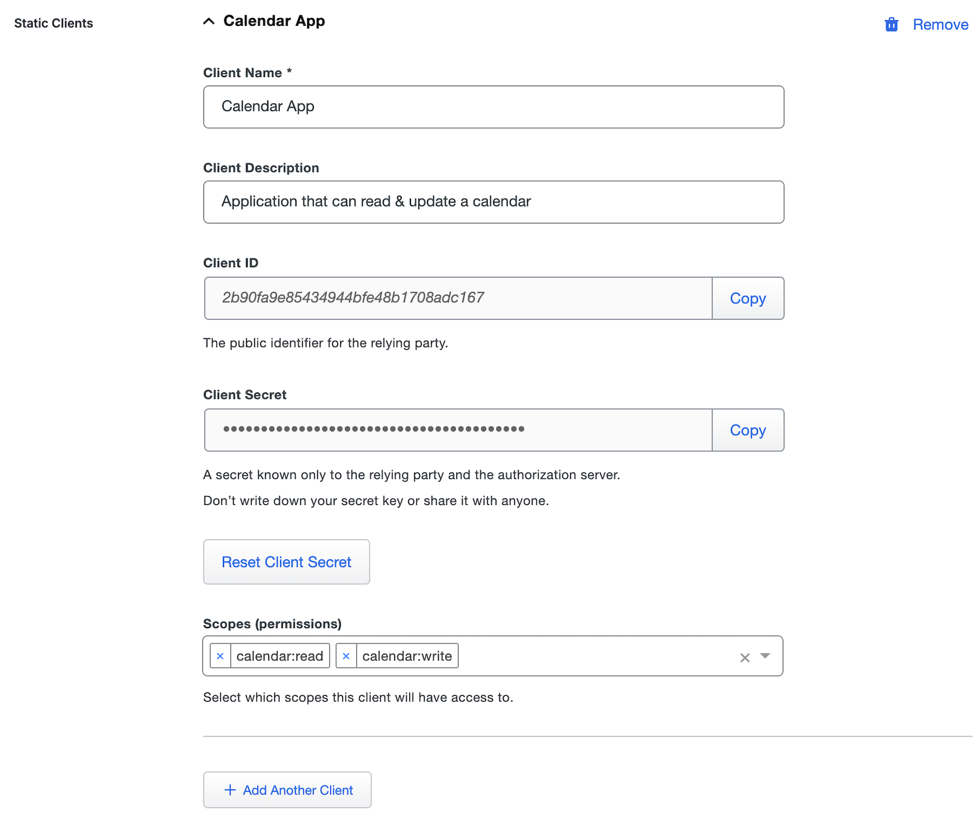Click inside the Client Name field

pyautogui.click(x=493, y=106)
